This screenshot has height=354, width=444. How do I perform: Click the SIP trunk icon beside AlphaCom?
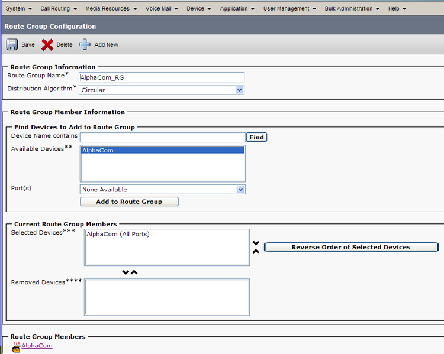coord(16,346)
